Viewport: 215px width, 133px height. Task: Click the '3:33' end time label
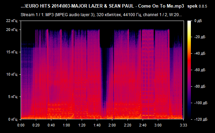coord(183,125)
